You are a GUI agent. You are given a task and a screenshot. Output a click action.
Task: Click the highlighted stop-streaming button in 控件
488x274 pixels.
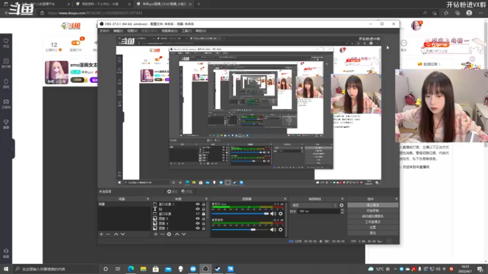click(x=373, y=205)
